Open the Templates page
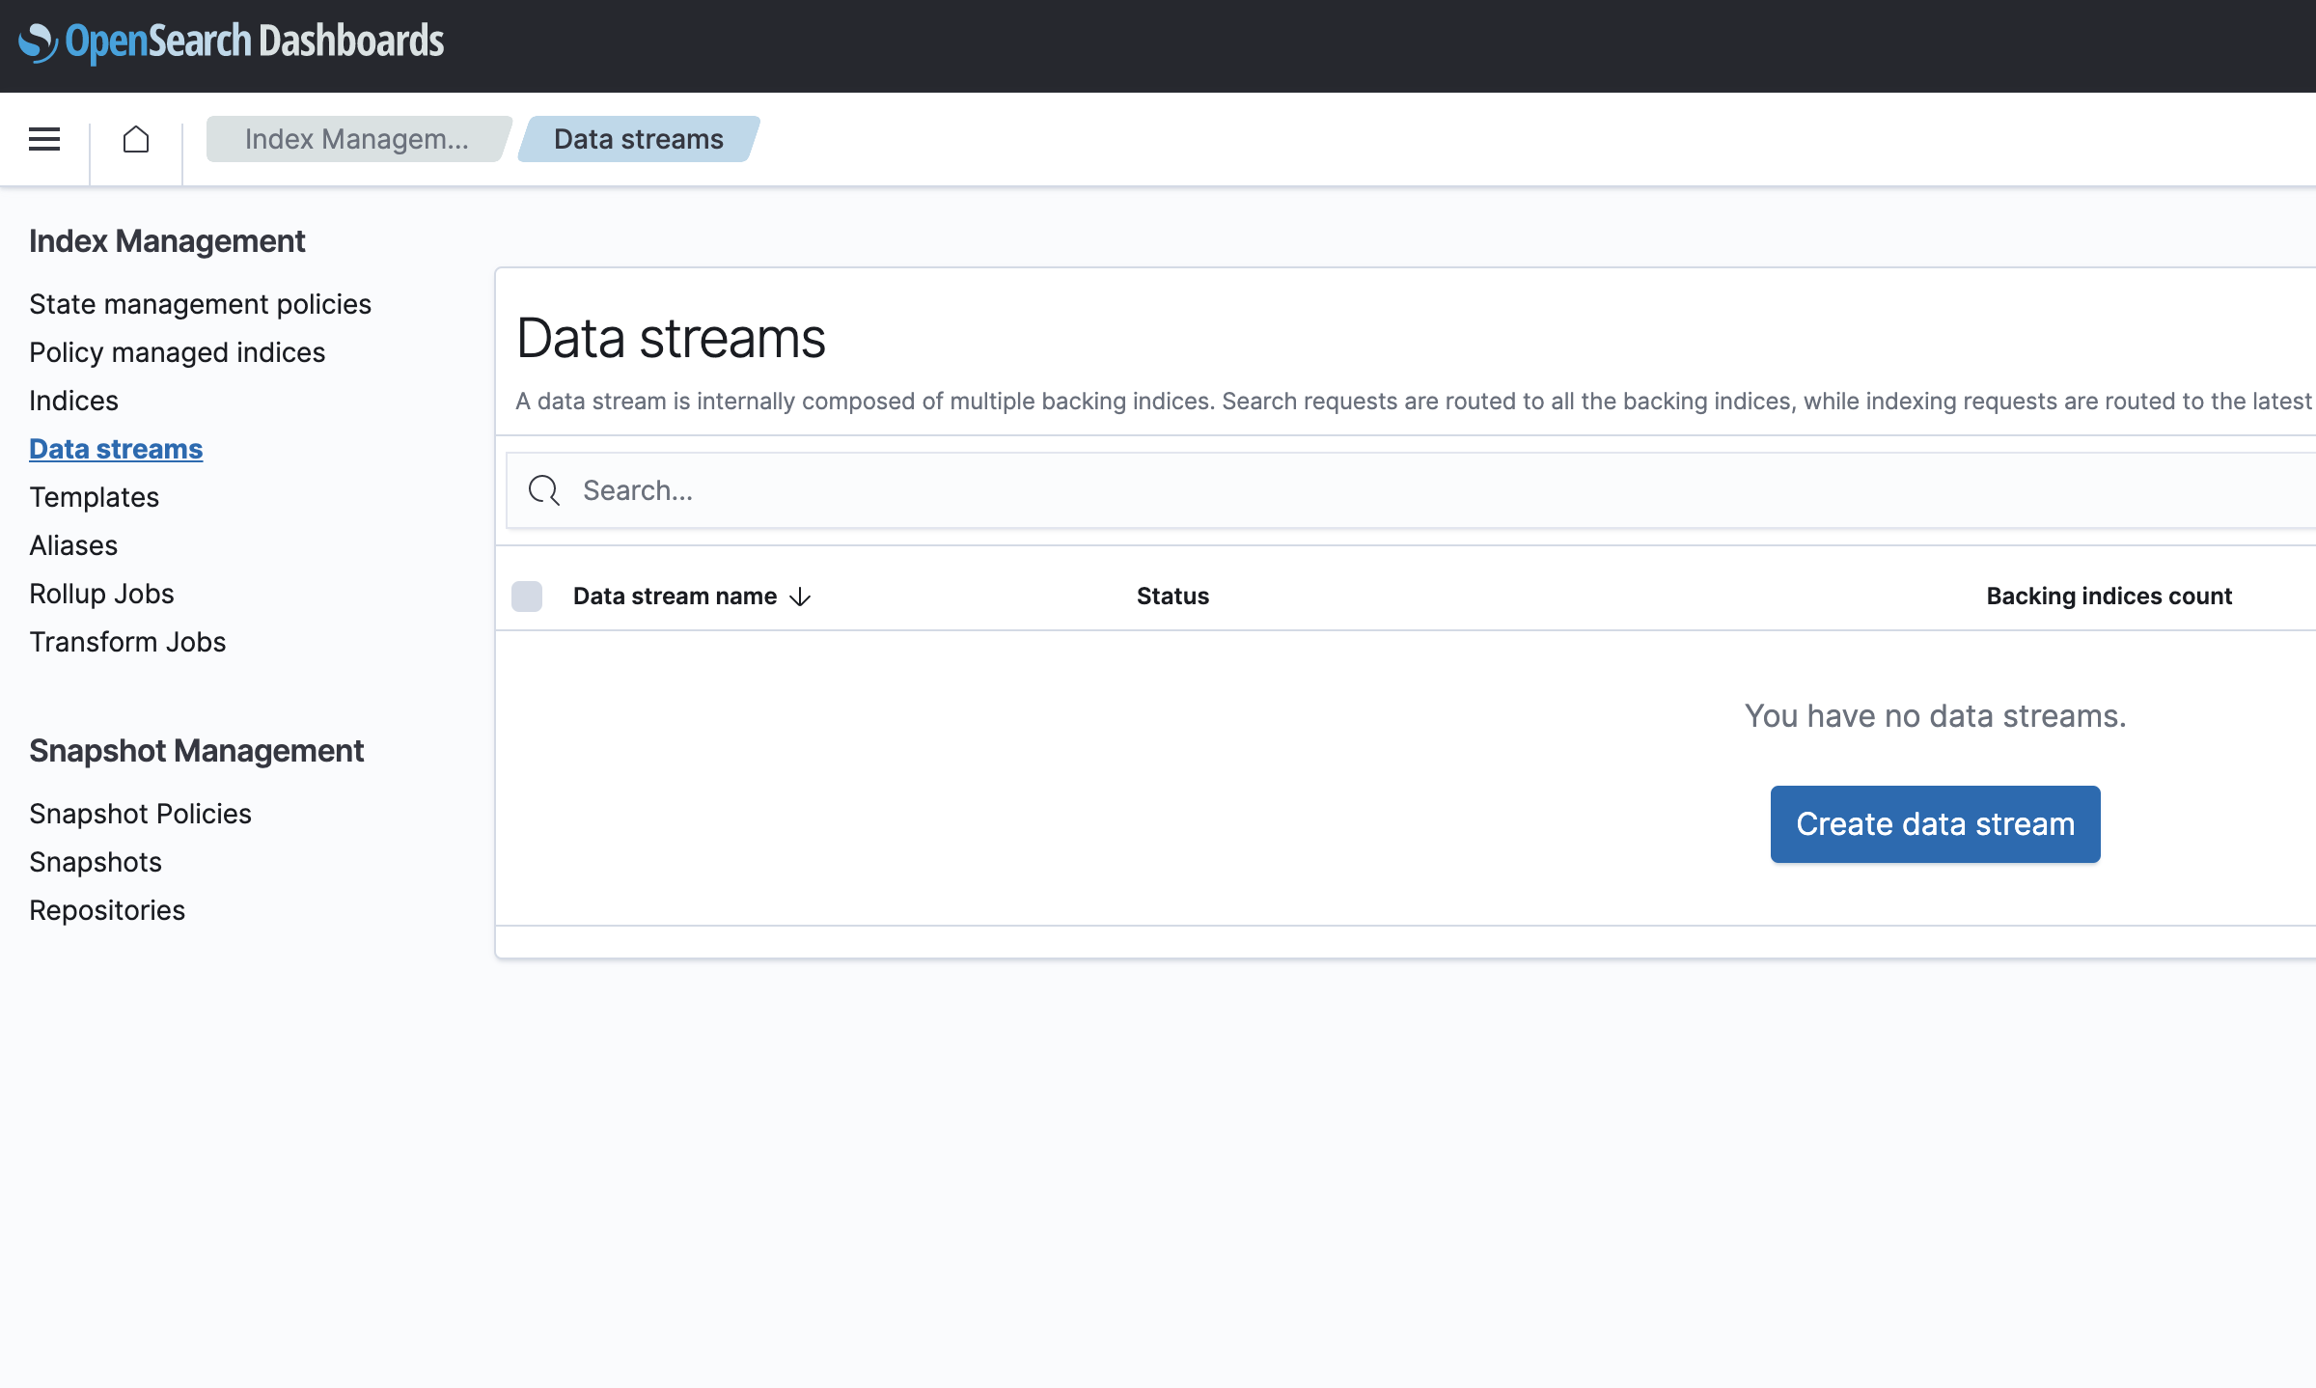 click(94, 497)
